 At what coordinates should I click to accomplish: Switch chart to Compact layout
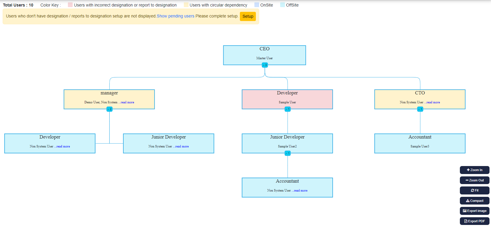click(474, 201)
